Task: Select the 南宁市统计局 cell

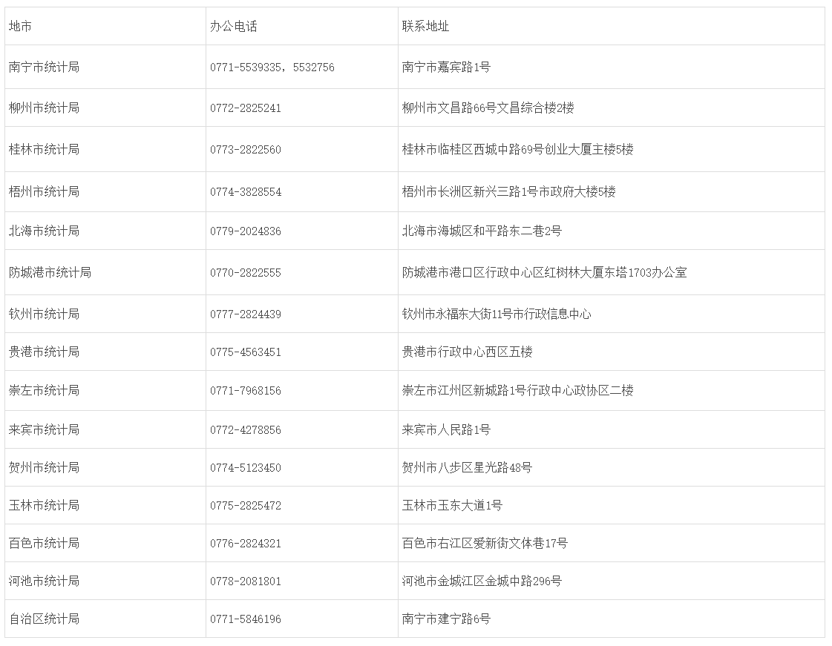Action: [x=105, y=67]
